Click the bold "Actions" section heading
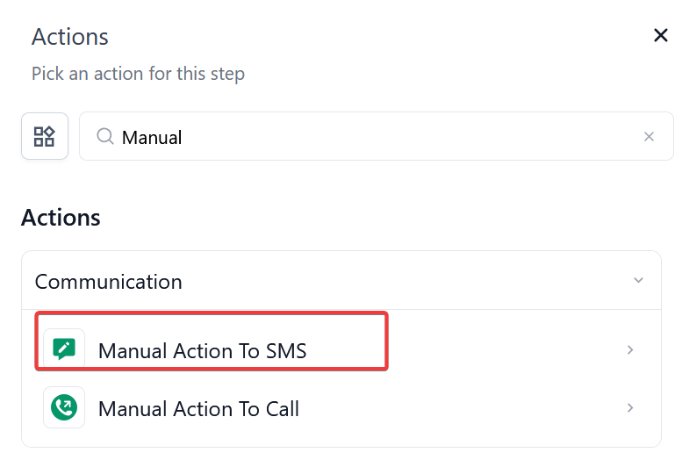 pyautogui.click(x=61, y=217)
